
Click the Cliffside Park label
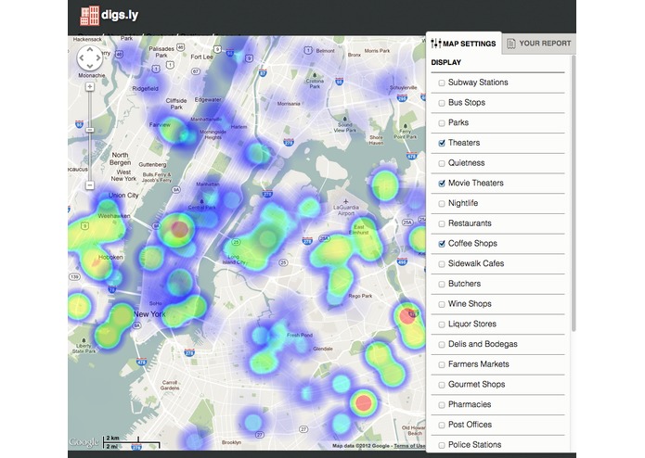[x=176, y=104]
